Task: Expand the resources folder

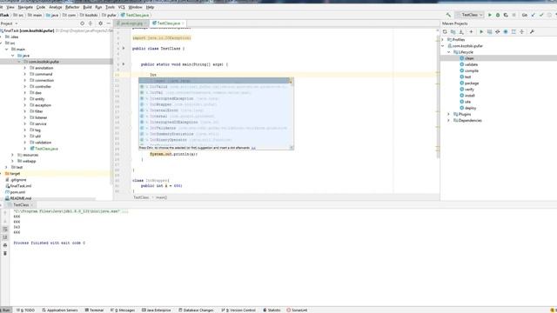Action: coord(12,155)
